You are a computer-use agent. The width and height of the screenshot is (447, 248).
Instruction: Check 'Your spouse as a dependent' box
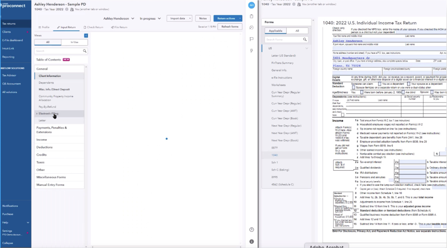(x=408, y=84)
